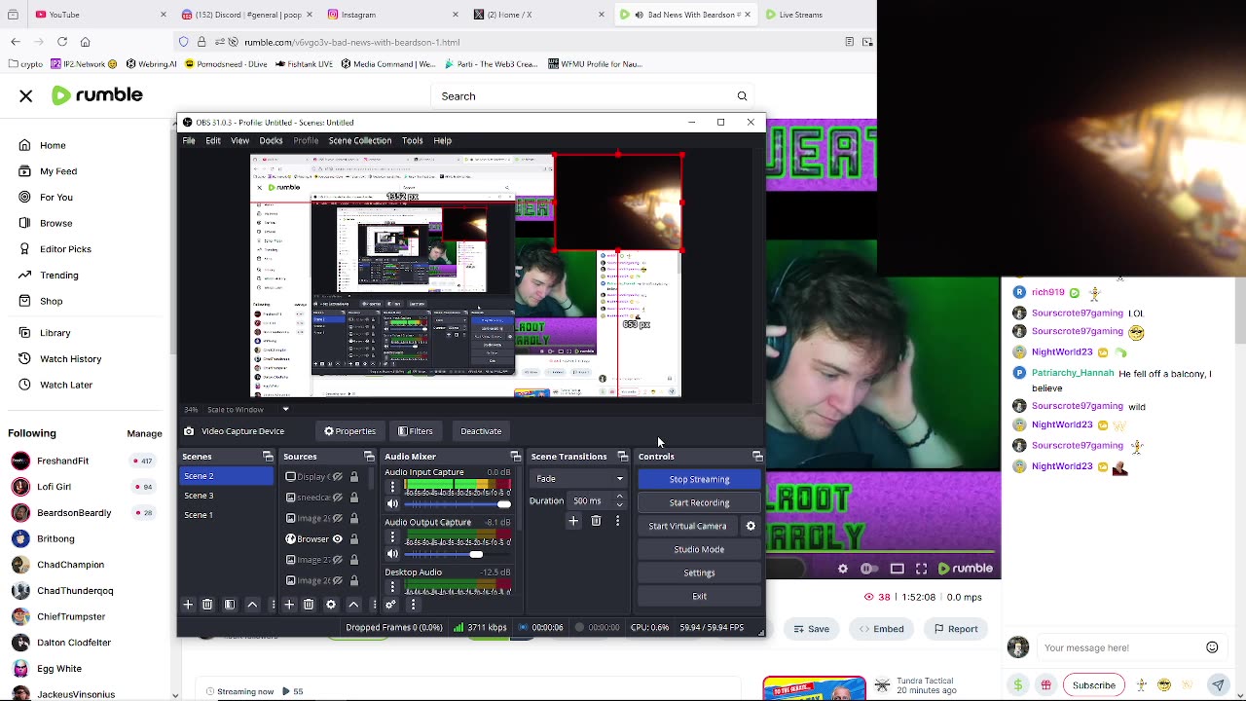Toggle lock on Display Capture source
Image resolution: width=1246 pixels, height=701 pixels.
pyautogui.click(x=354, y=477)
